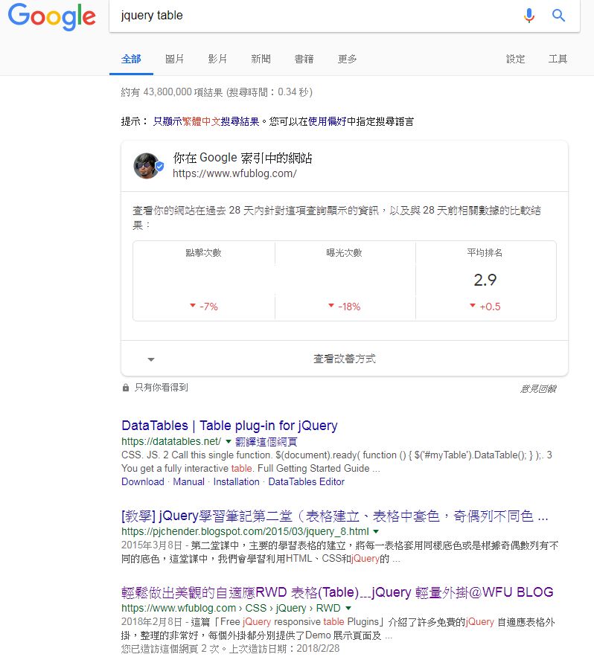The height and width of the screenshot is (657, 594).
Task: Expand 查看改善方式 with the down arrow
Action: pos(151,359)
